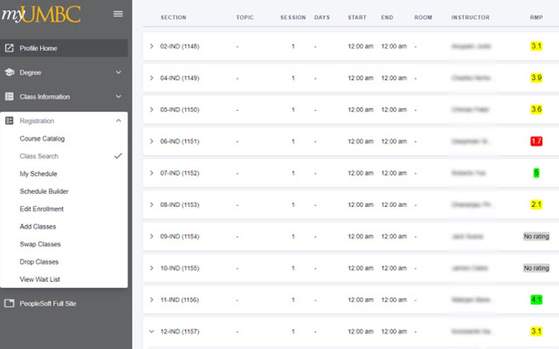Click the Class Information list icon
The height and width of the screenshot is (349, 559).
click(9, 97)
